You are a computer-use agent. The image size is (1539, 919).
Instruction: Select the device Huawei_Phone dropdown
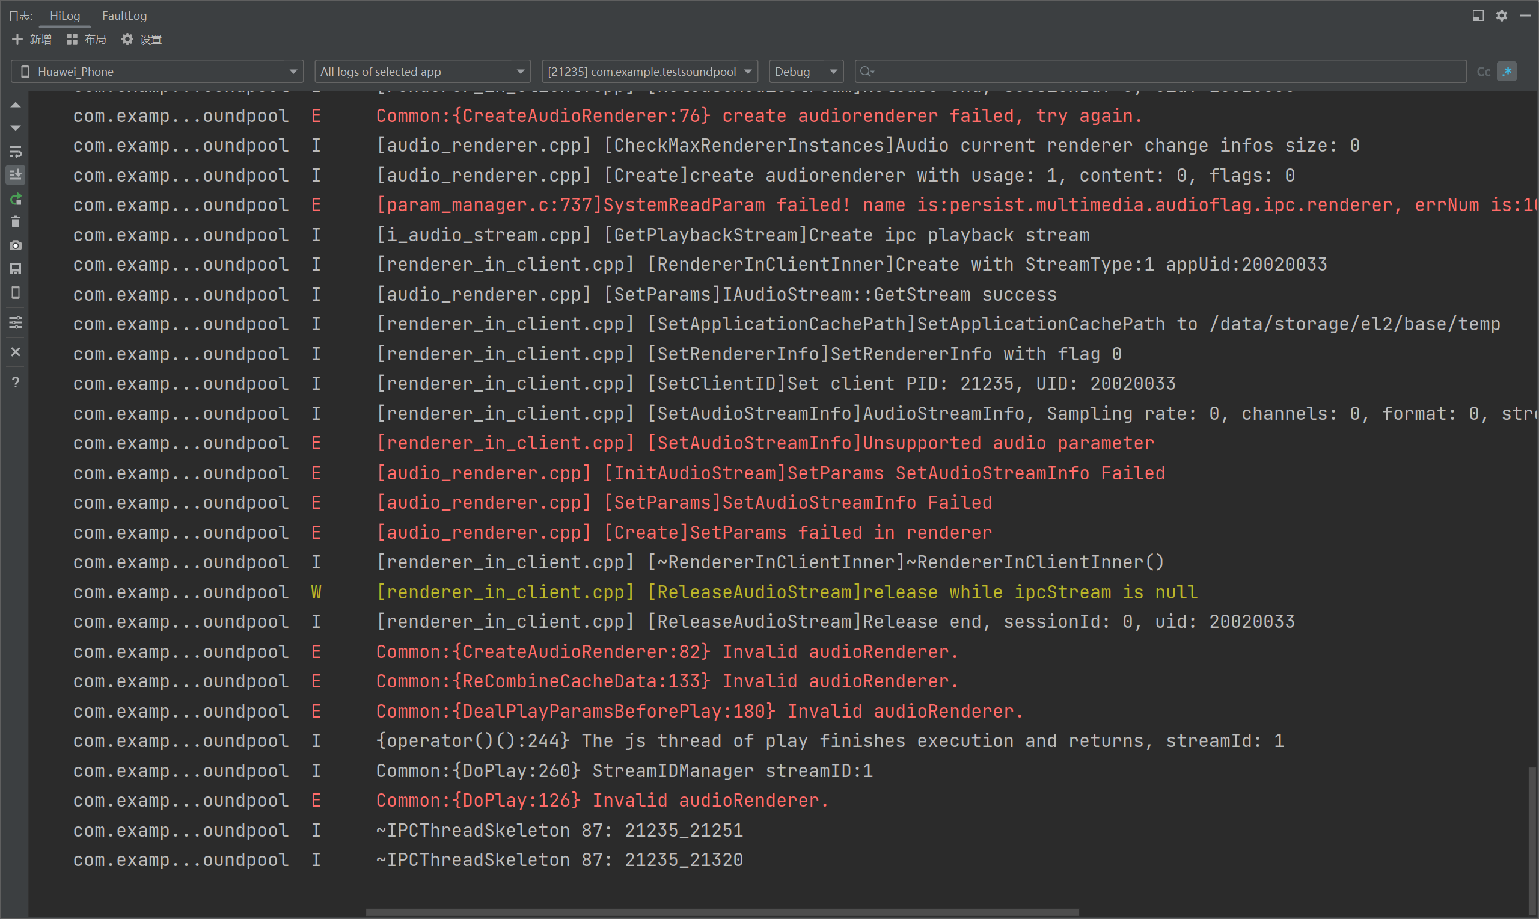point(159,71)
